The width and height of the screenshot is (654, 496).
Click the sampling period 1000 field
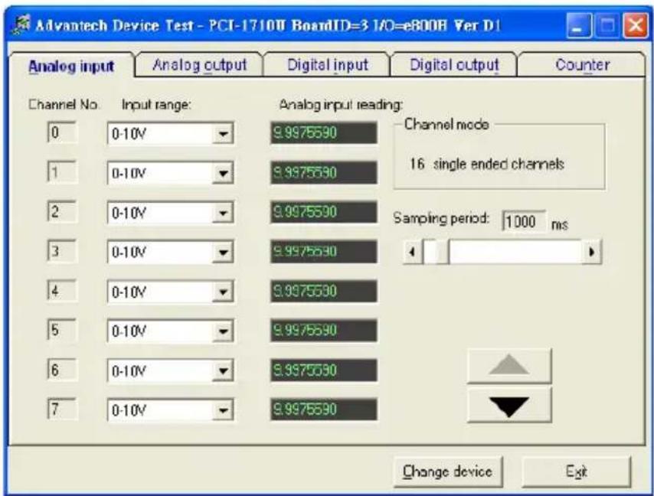coord(524,221)
